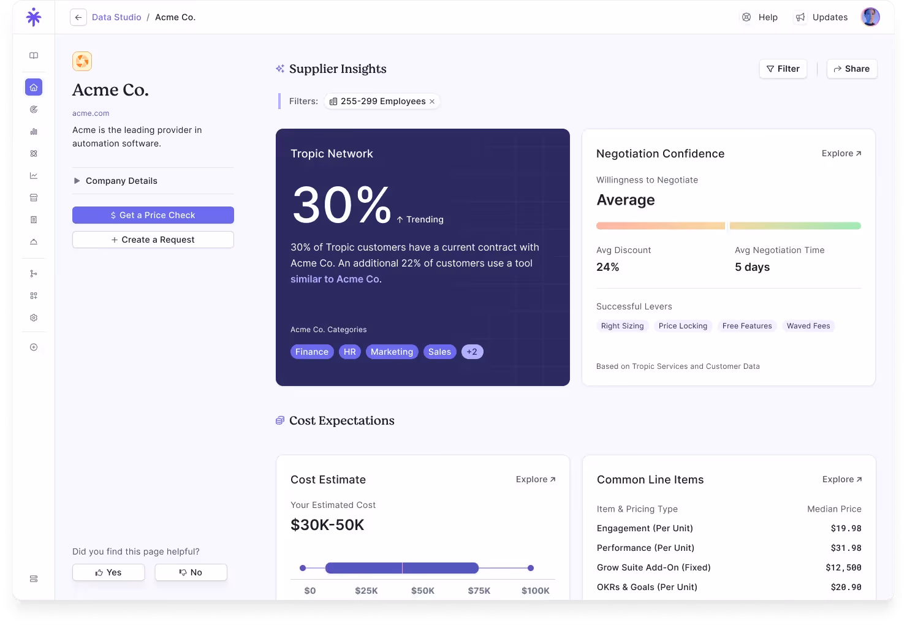Open the line graph icon in sidebar

pyautogui.click(x=34, y=176)
